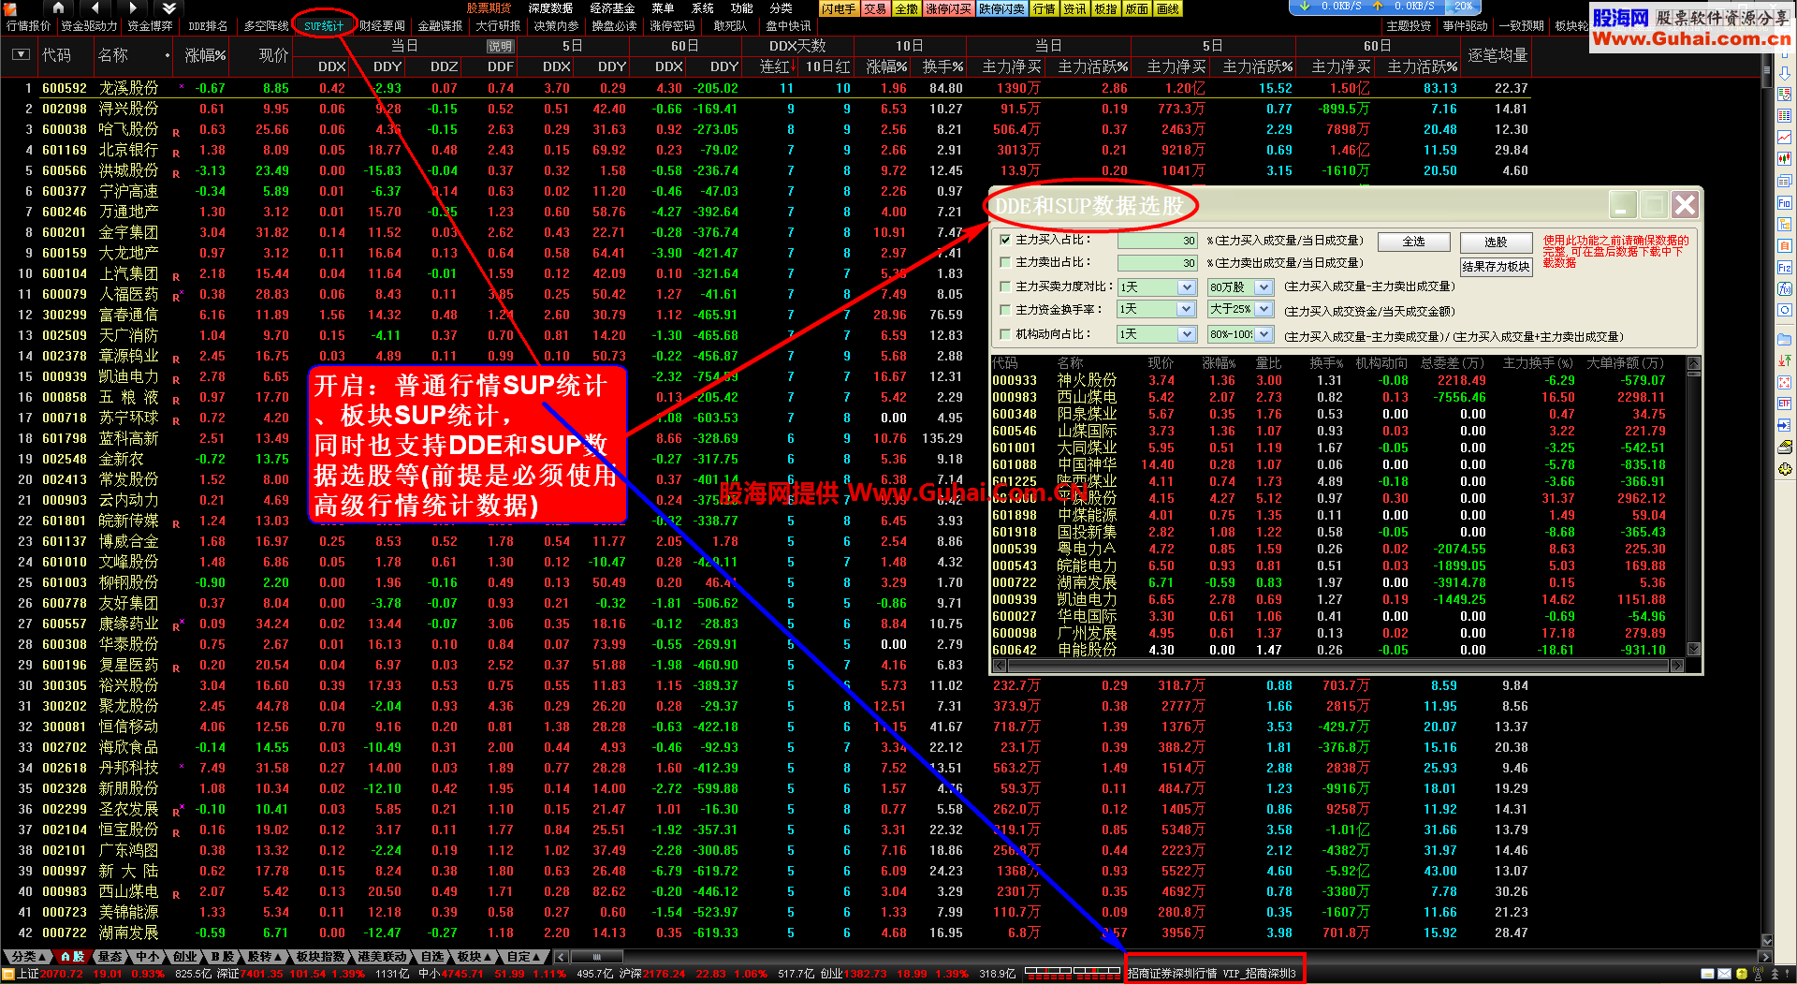Click the small yellow icon beside 上证 index
The height and width of the screenshot is (984, 1797).
coord(8,975)
